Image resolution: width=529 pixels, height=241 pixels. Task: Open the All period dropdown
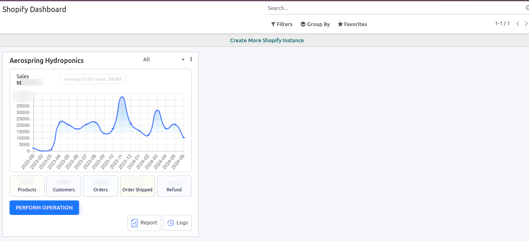[164, 60]
